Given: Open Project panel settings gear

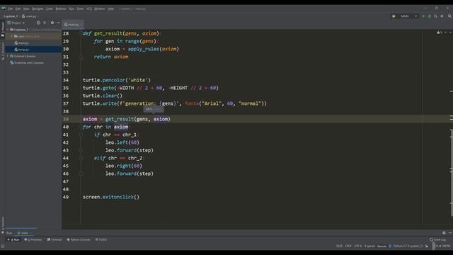Looking at the screenshot, I should click(x=52, y=23).
